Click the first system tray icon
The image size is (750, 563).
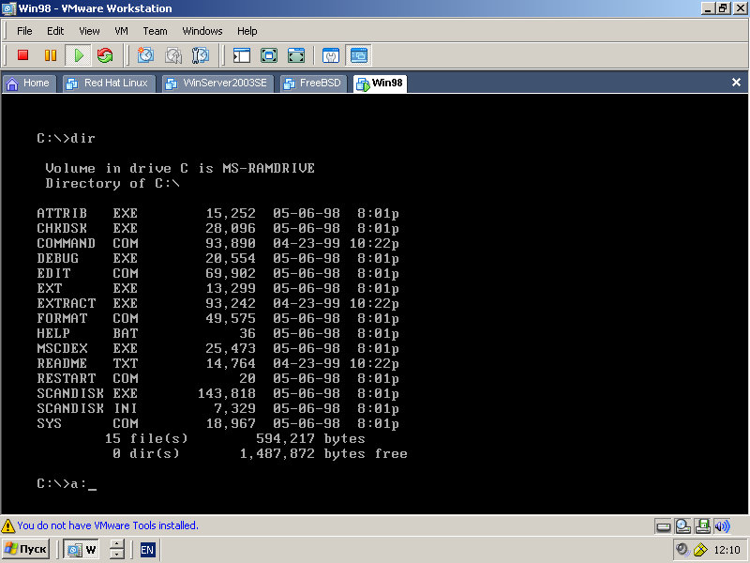(682, 549)
